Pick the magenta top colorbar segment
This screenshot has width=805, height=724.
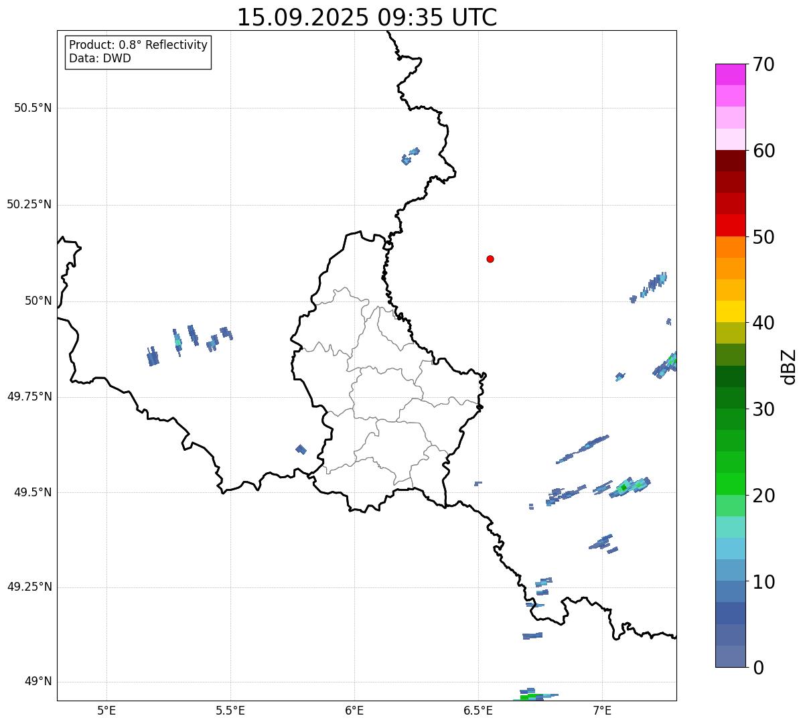point(730,74)
